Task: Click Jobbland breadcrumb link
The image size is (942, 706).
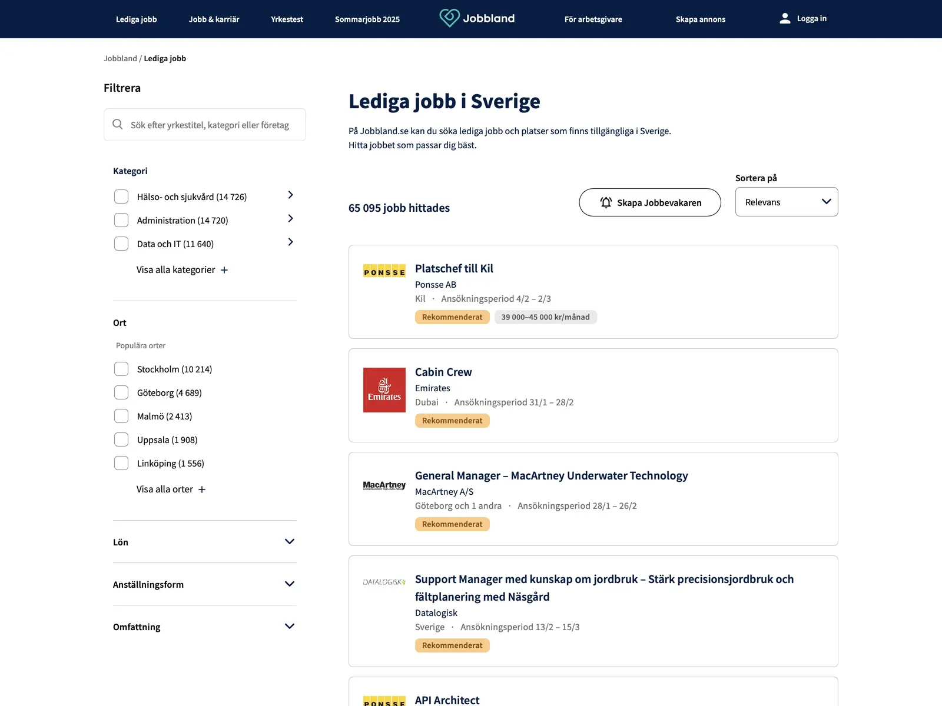Action: 120,58
